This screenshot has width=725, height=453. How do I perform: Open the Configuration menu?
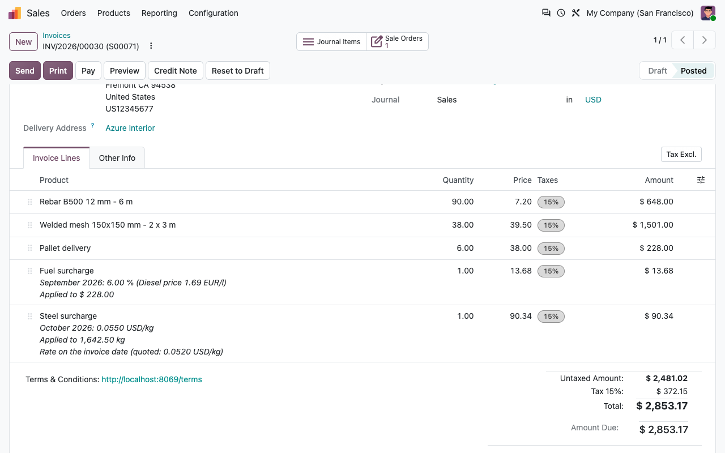(214, 13)
